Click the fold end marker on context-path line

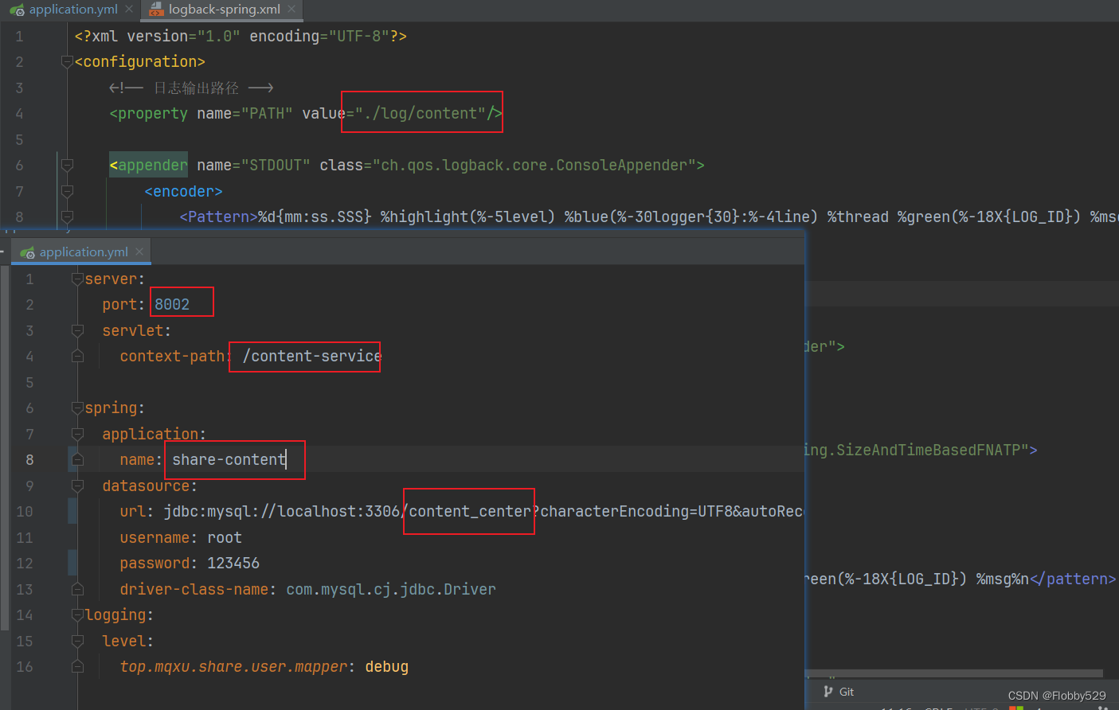(x=77, y=357)
